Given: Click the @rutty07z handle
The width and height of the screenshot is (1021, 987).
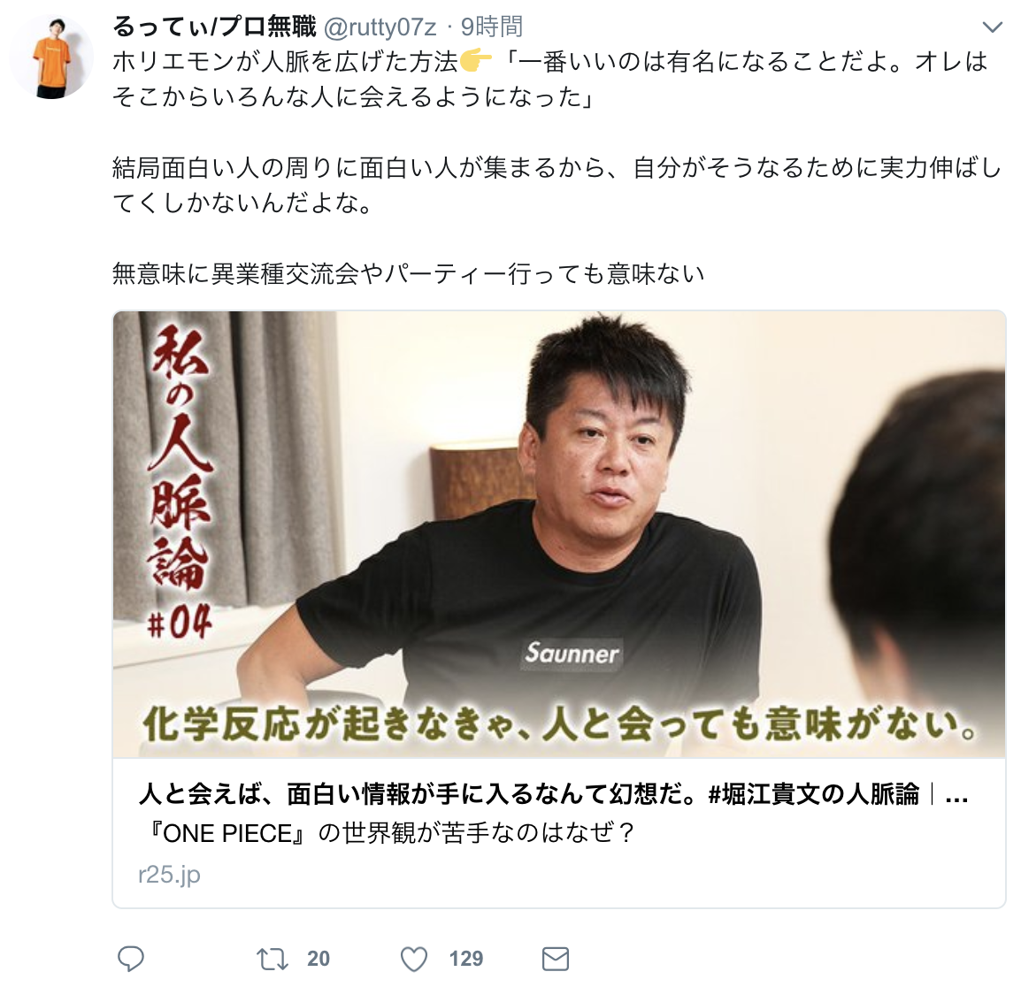Looking at the screenshot, I should point(380,27).
